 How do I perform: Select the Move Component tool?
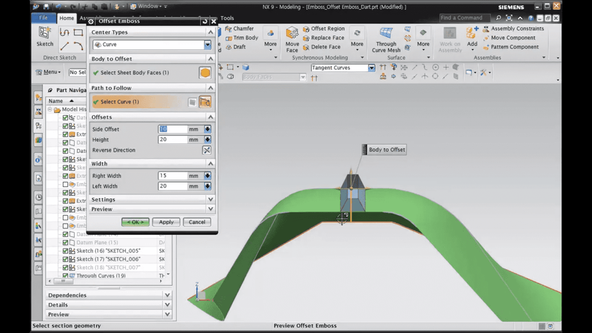pyautogui.click(x=509, y=38)
